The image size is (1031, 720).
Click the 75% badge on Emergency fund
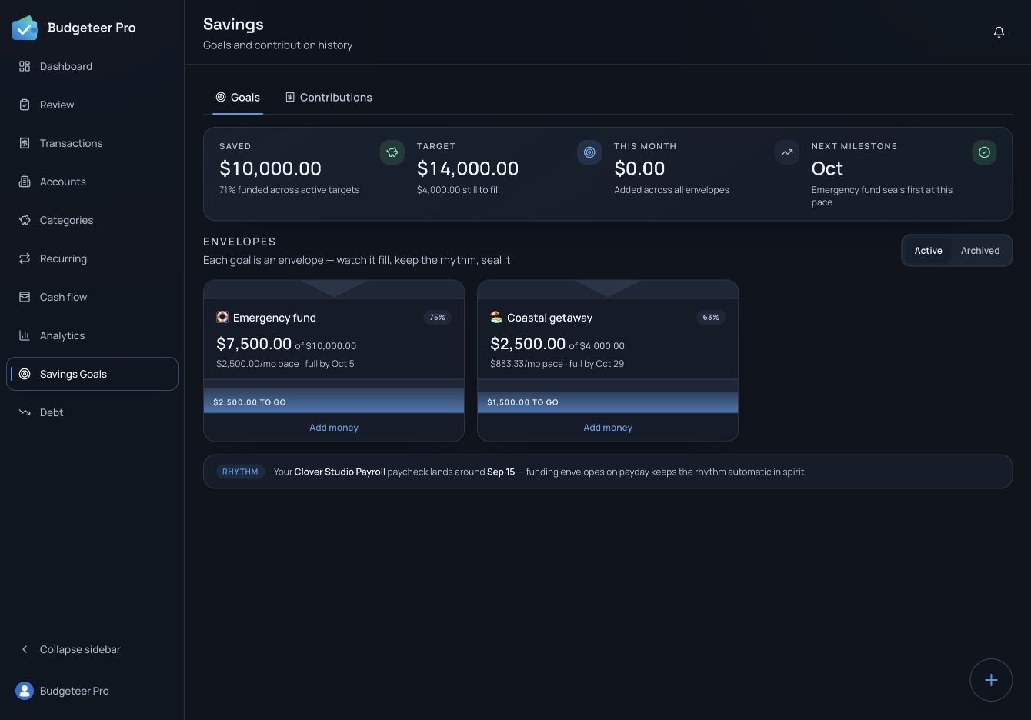click(437, 317)
